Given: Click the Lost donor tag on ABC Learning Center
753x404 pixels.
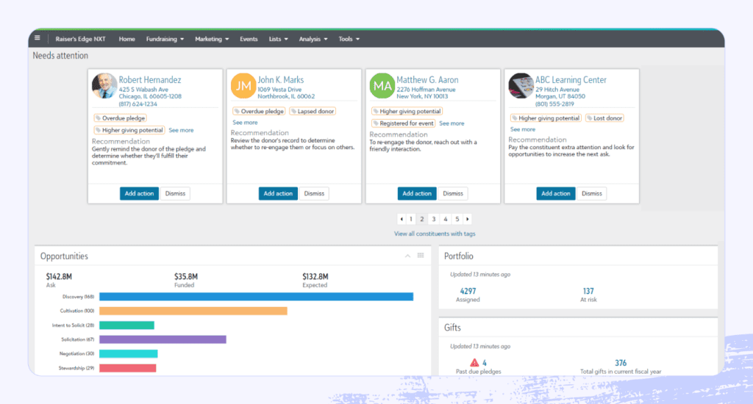Looking at the screenshot, I should [604, 118].
